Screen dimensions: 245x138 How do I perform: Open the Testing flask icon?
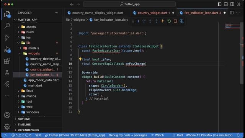coord(7,72)
